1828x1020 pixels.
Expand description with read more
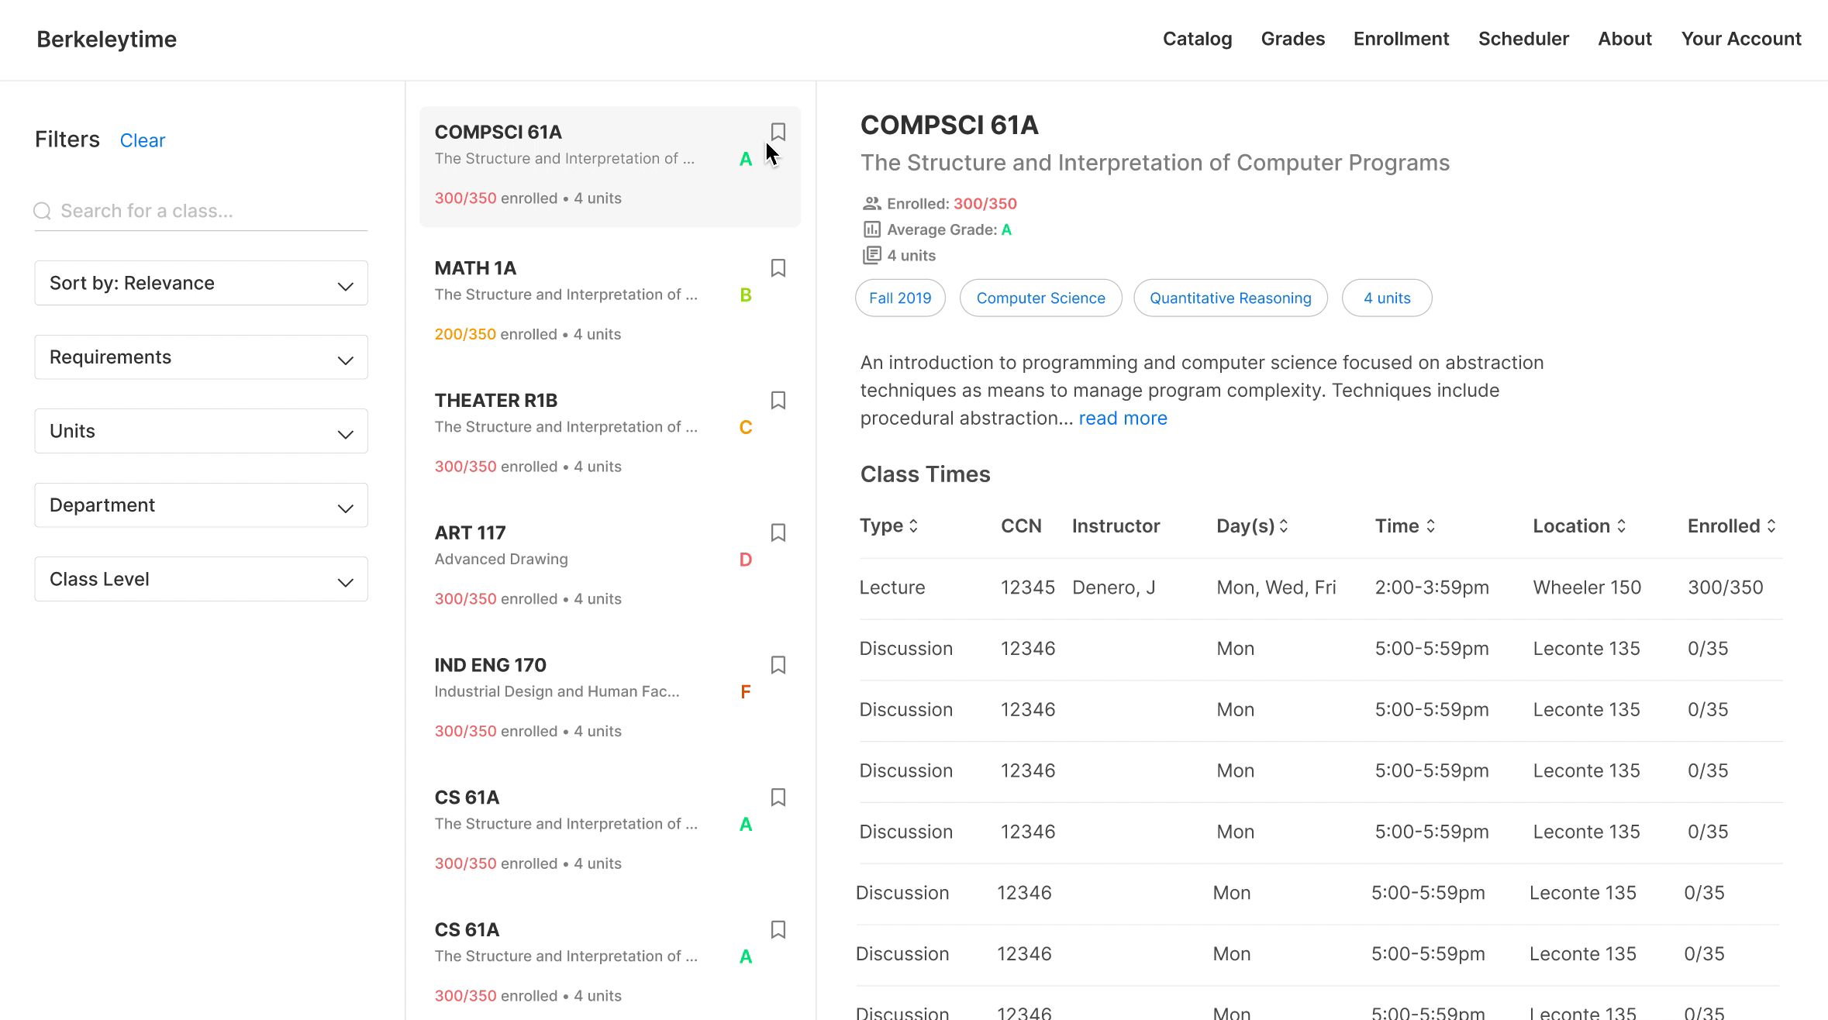(x=1123, y=419)
